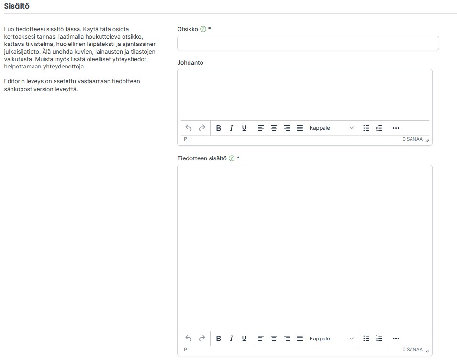Click the Tiedotteen sisältö editor resize handle
This screenshot has height=362, width=457.
point(427,351)
